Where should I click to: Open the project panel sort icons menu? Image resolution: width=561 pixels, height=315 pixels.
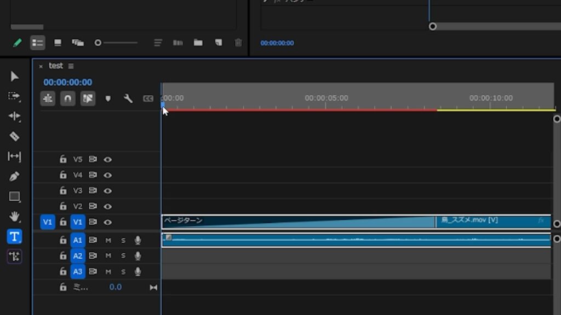coord(158,43)
